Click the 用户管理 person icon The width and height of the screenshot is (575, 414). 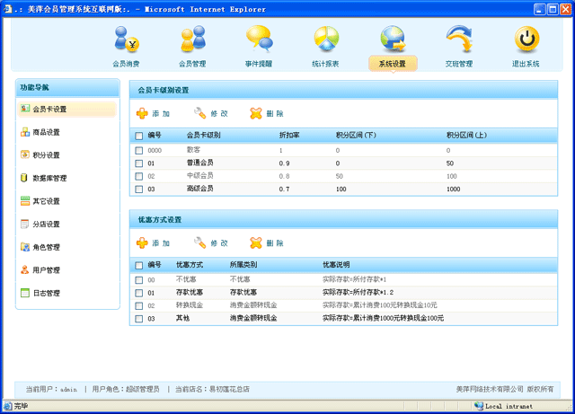pyautogui.click(x=24, y=270)
